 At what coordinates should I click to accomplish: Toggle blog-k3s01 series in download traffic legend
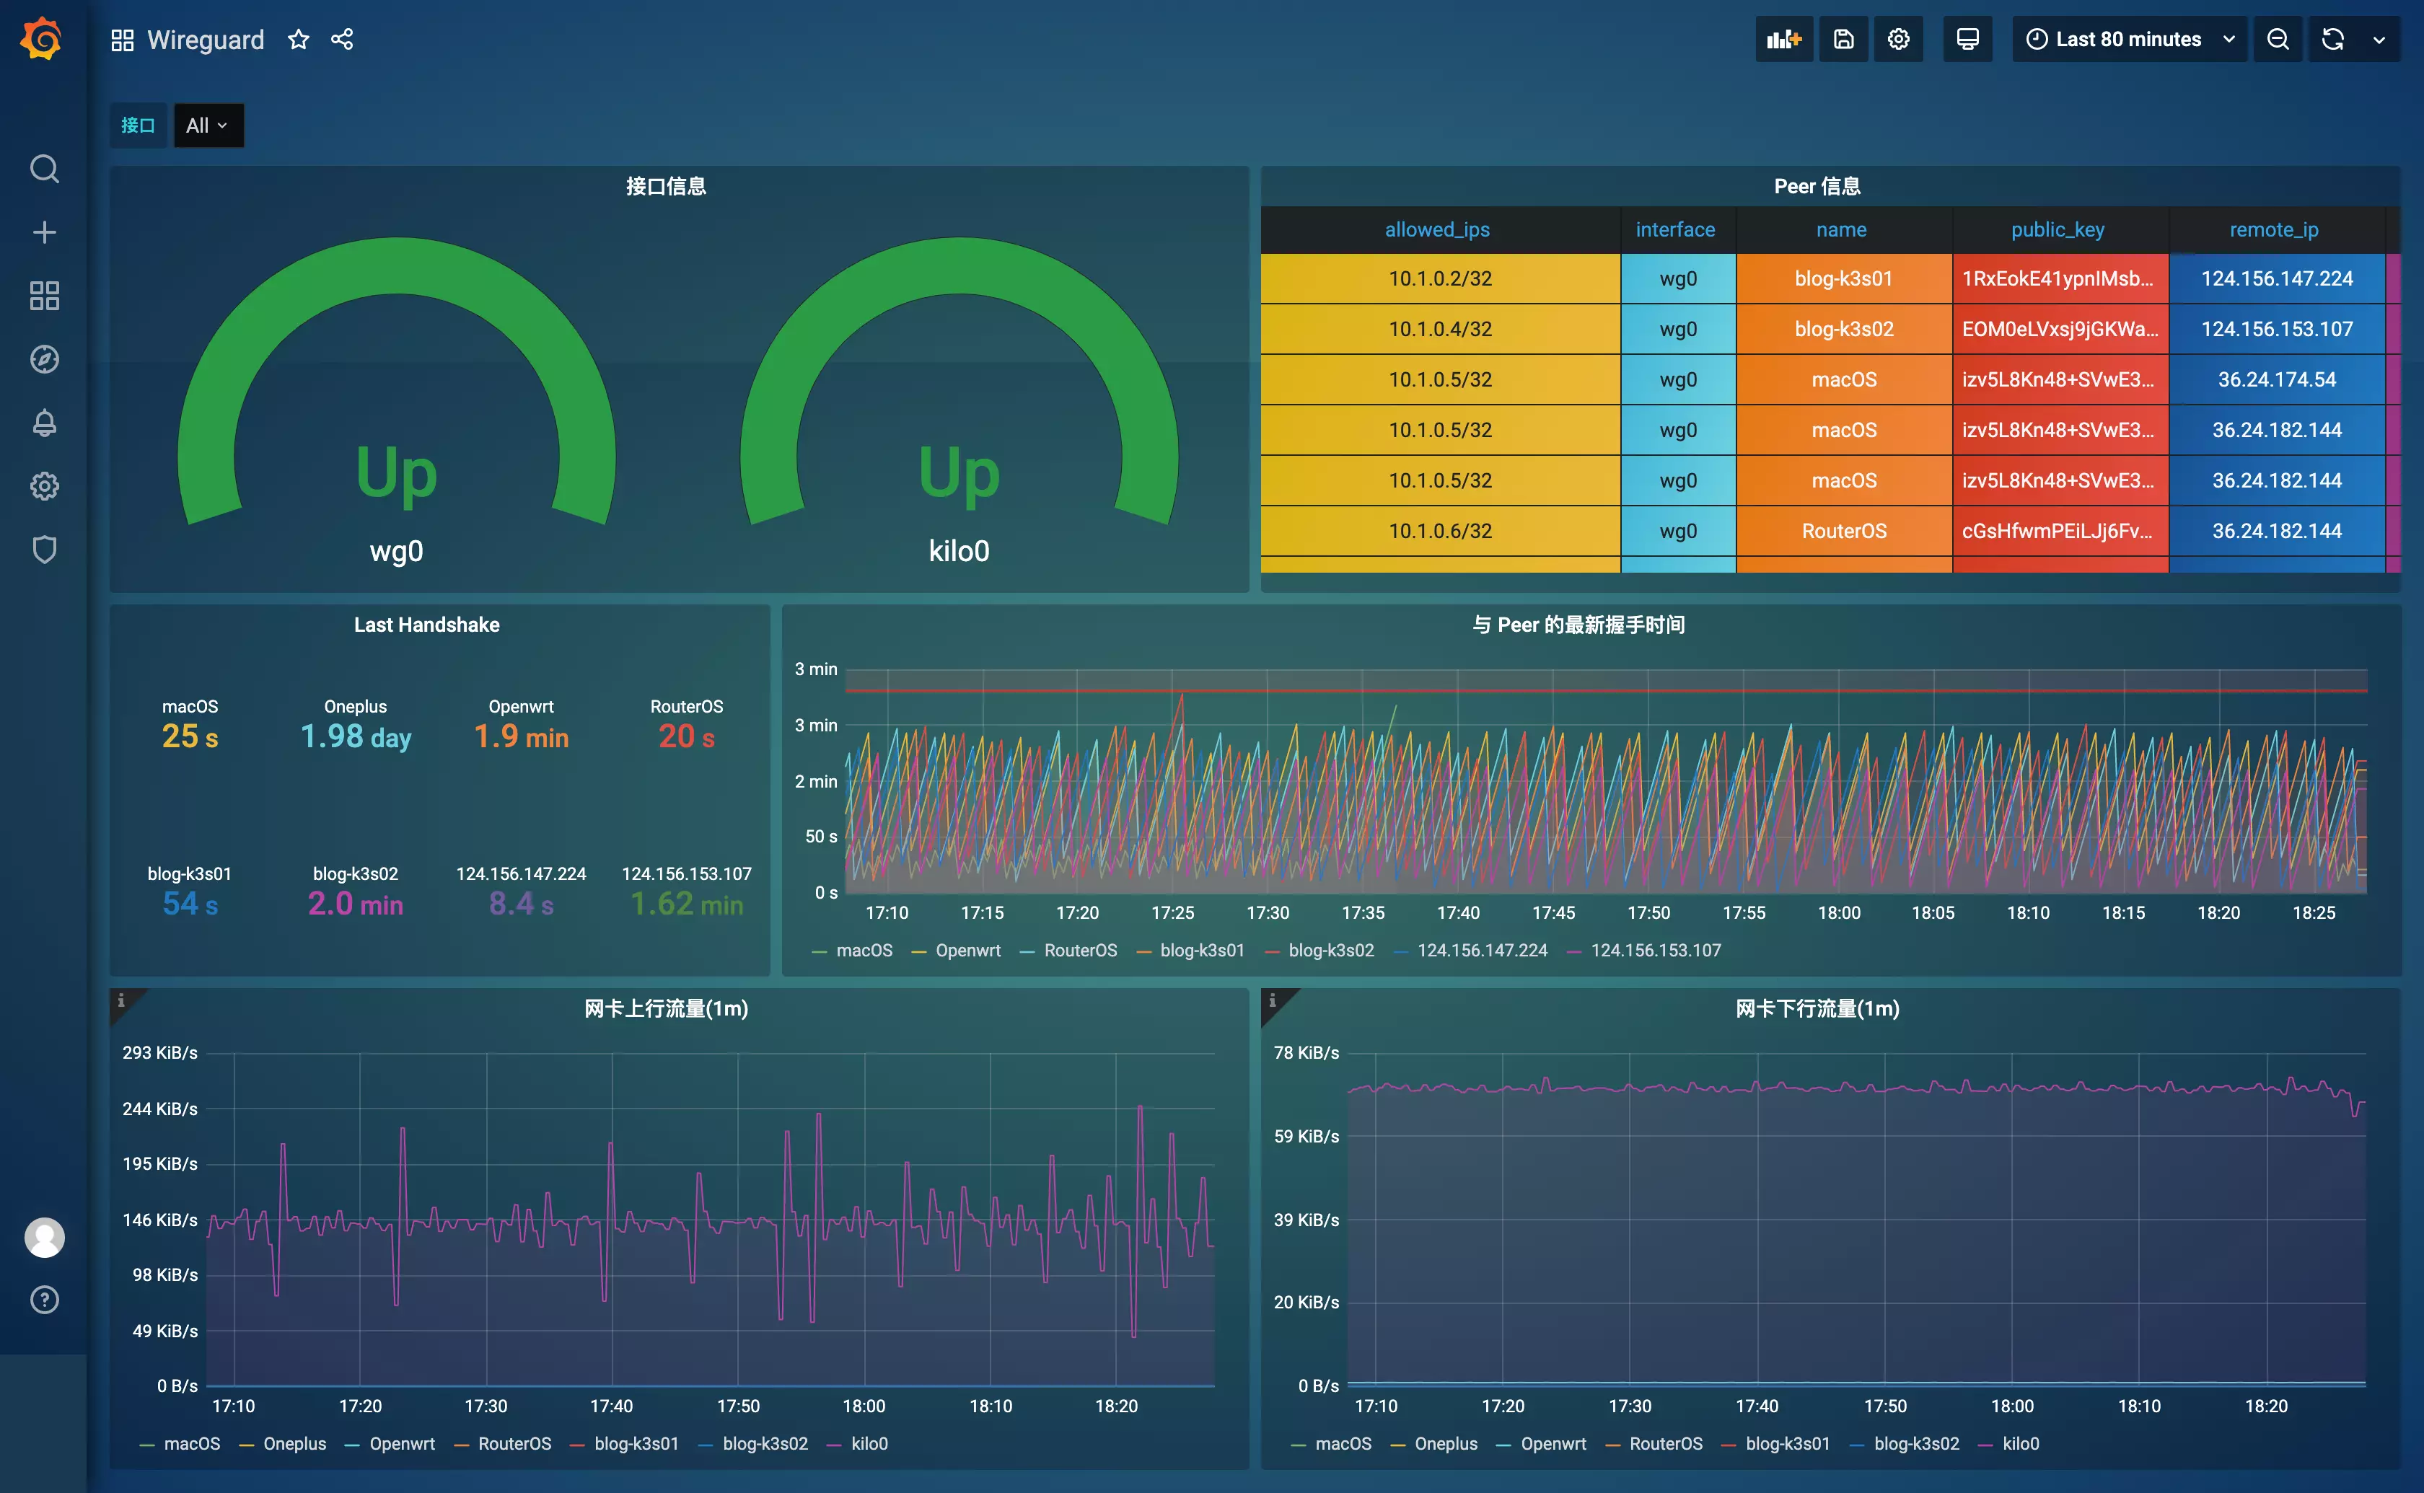(1787, 1444)
